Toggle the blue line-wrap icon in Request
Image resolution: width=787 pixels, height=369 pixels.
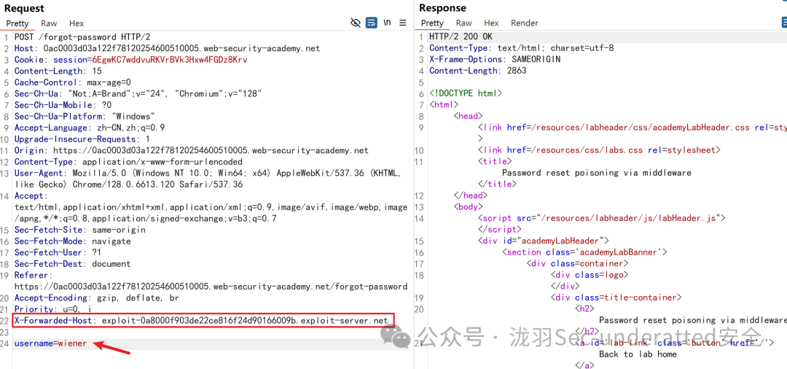click(x=372, y=23)
